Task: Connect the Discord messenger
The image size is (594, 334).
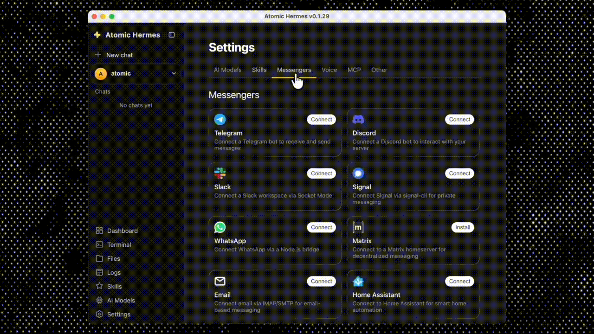Action: click(x=460, y=119)
